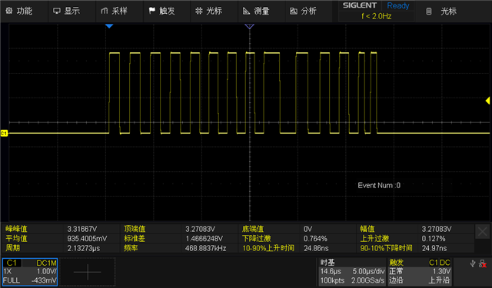Open the 分析 (Analysis) menu
This screenshot has height=288, width=492.
click(309, 11)
